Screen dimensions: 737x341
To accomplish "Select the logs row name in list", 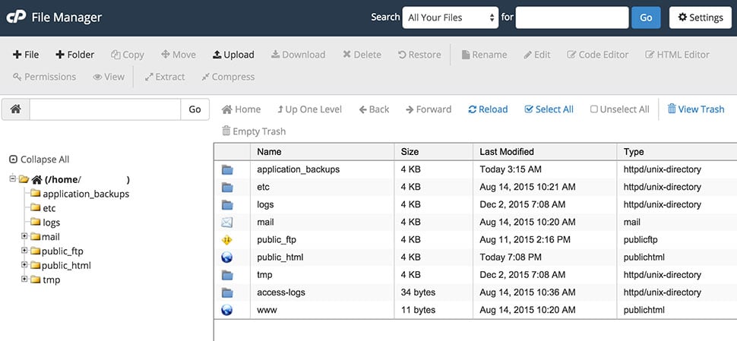I will [265, 204].
